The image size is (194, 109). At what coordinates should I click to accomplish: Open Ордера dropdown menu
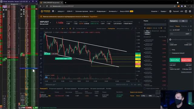click(164, 11)
